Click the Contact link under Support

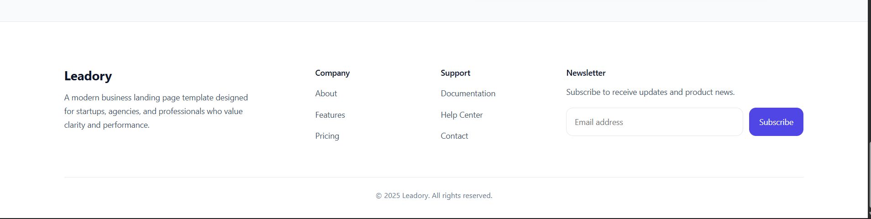(x=454, y=136)
